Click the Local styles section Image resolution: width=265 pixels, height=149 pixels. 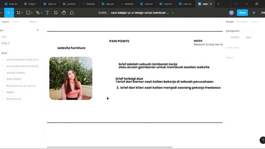pos(232,48)
